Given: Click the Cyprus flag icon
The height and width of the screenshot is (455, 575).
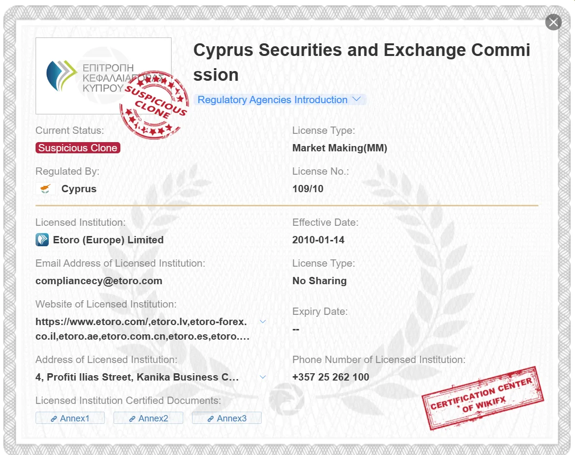Looking at the screenshot, I should pos(45,189).
